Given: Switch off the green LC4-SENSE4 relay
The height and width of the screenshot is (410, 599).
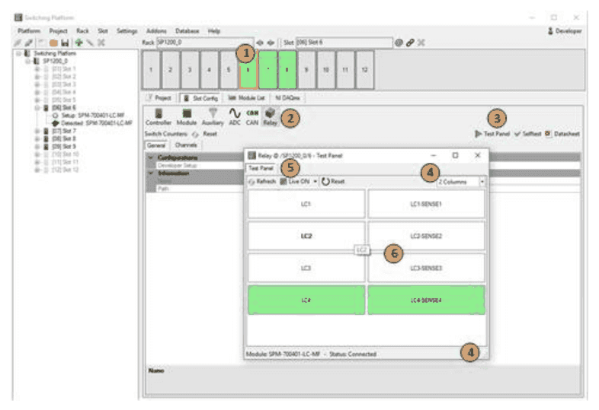Looking at the screenshot, I should tap(426, 300).
